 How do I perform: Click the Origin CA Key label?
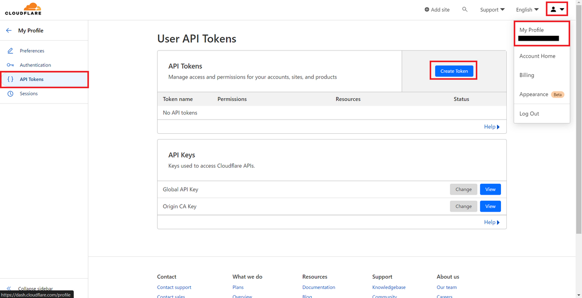(179, 206)
